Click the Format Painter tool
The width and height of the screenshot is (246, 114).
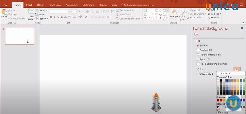coord(17,19)
